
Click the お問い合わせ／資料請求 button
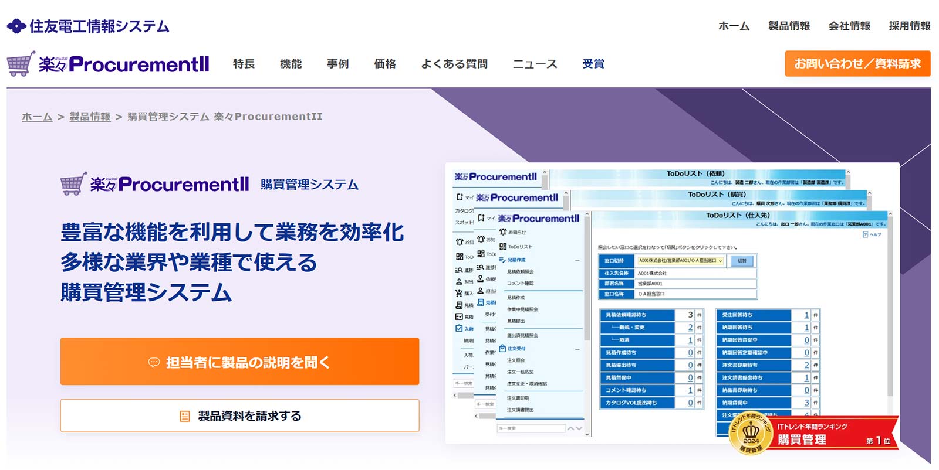[x=857, y=63]
